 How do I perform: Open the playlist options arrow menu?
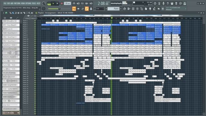pos(4,13)
